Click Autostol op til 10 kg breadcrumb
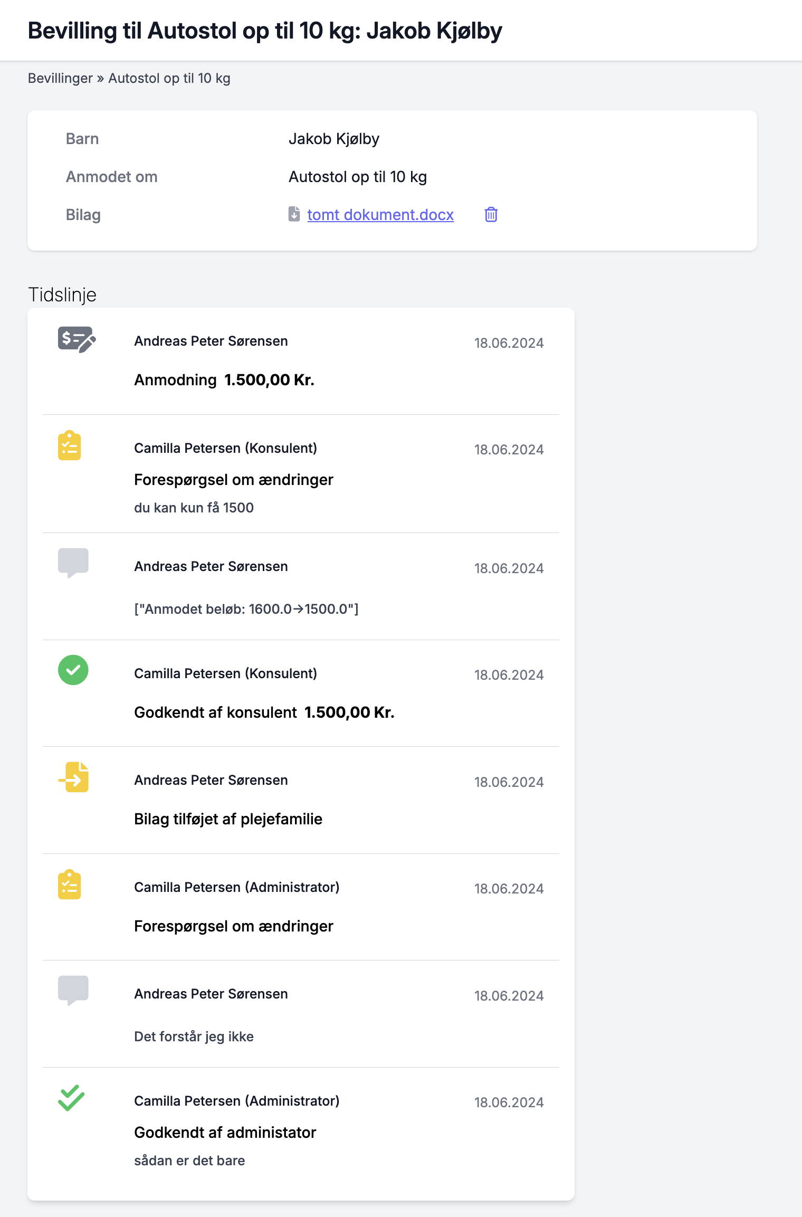802x1217 pixels. (x=169, y=78)
